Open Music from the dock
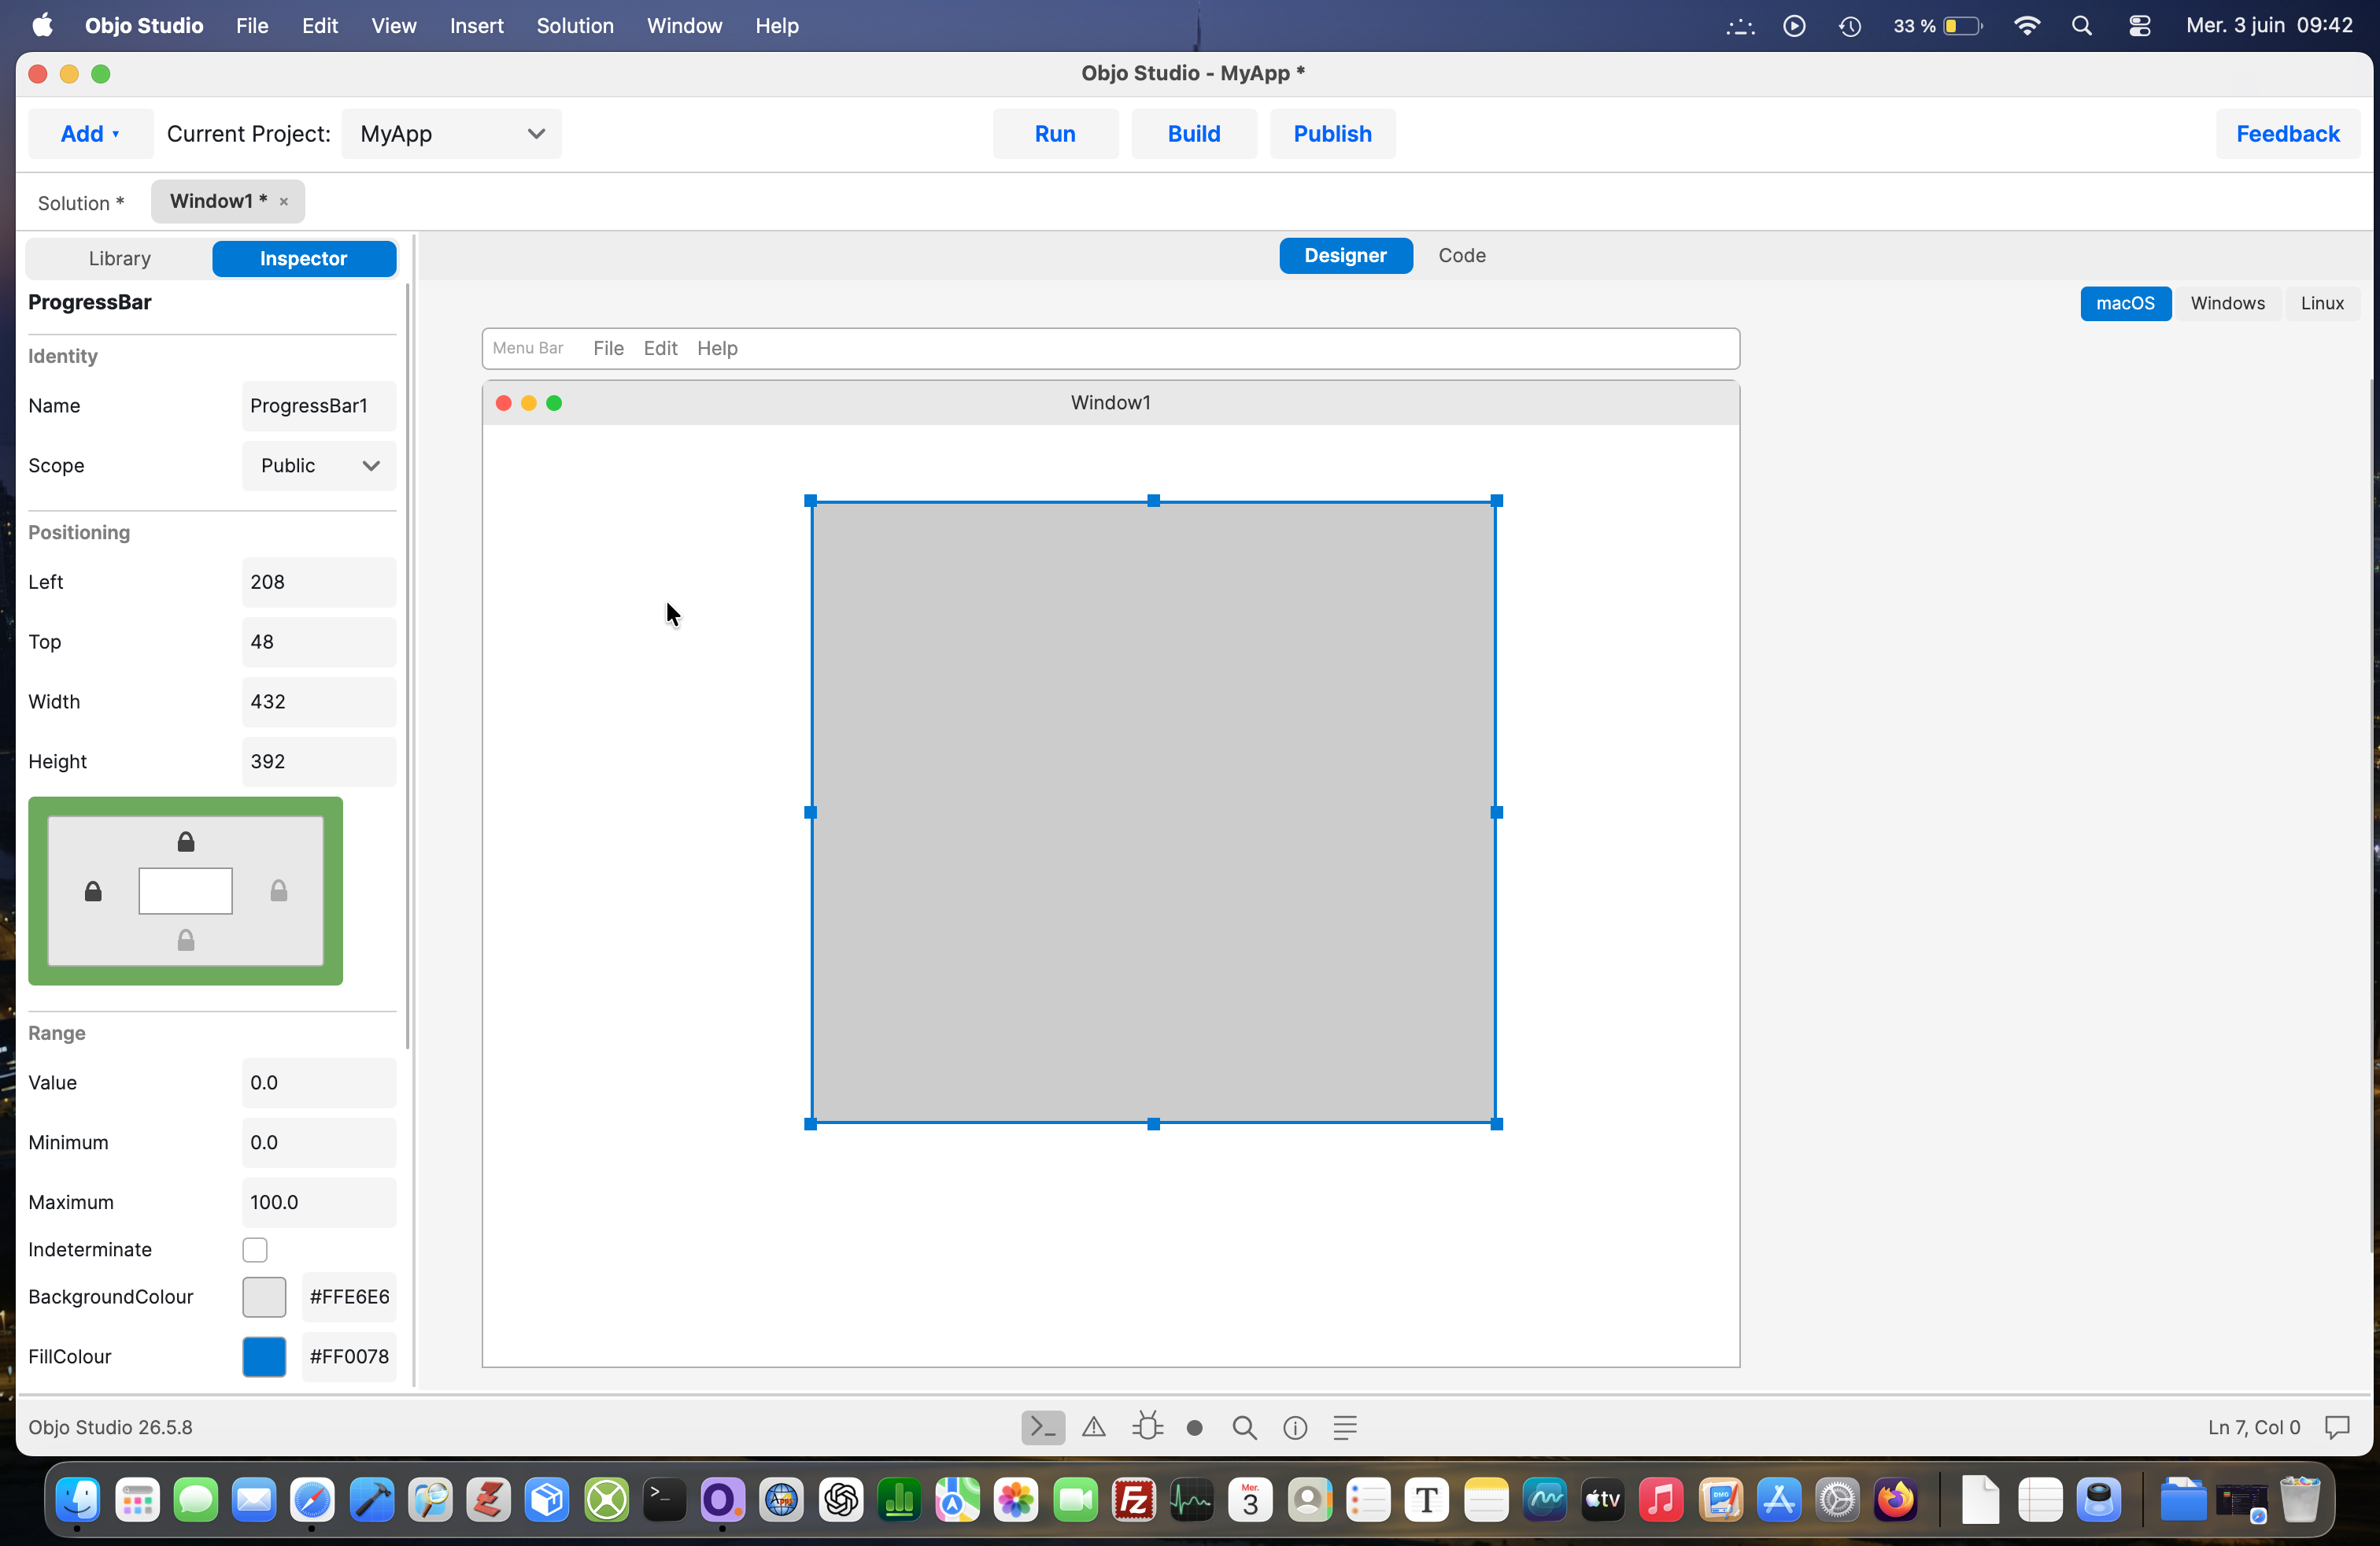Image resolution: width=2380 pixels, height=1546 pixels. click(x=1661, y=1500)
